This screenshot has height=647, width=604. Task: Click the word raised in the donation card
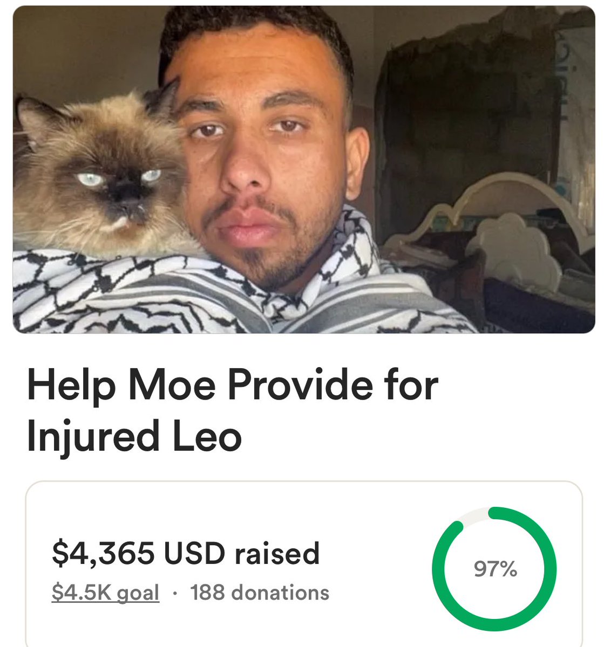[x=277, y=554]
